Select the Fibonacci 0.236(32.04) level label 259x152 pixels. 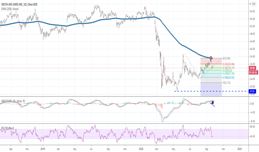[228, 64]
